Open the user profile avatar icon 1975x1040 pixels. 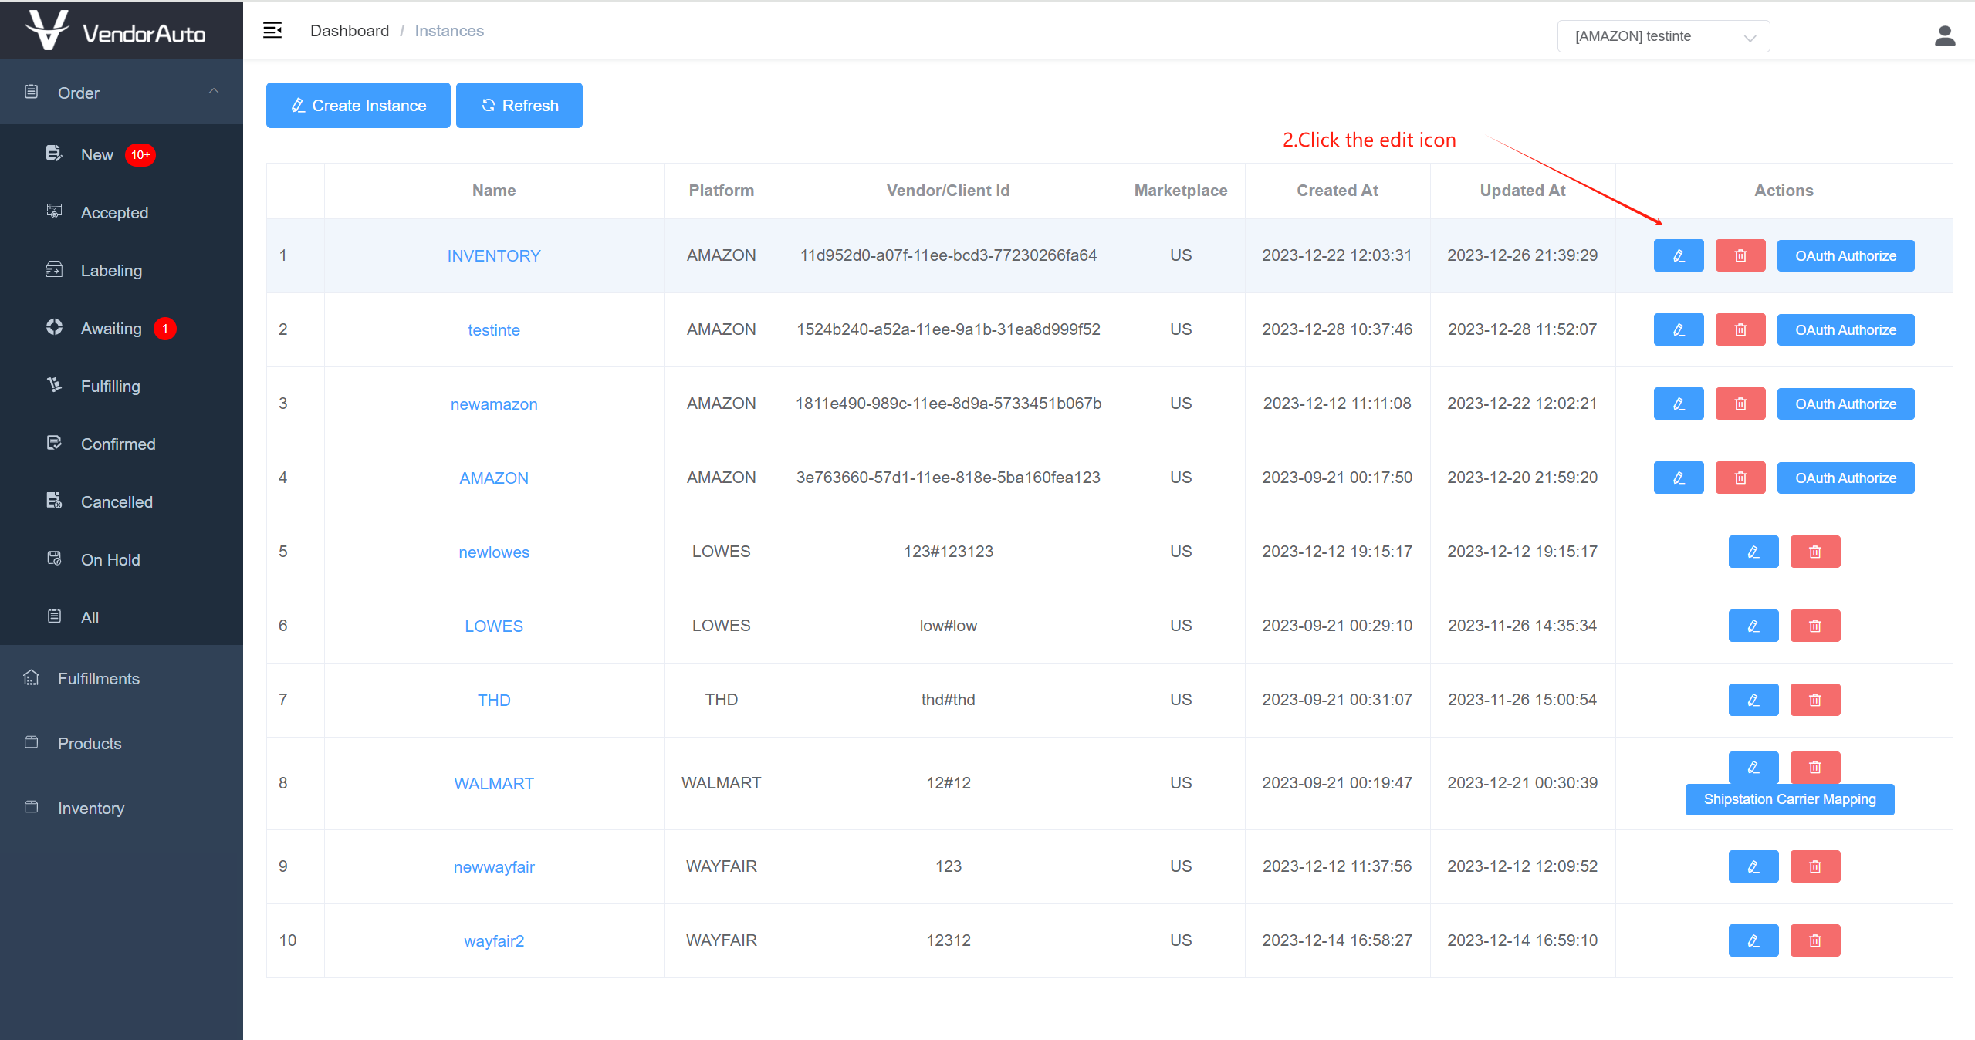1944,35
